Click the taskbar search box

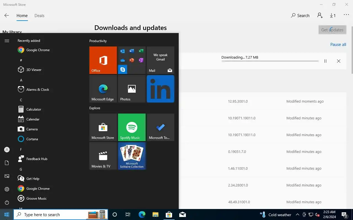point(61,215)
